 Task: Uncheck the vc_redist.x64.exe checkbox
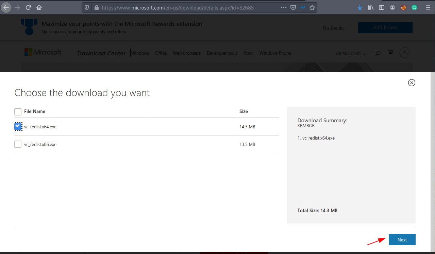point(18,126)
